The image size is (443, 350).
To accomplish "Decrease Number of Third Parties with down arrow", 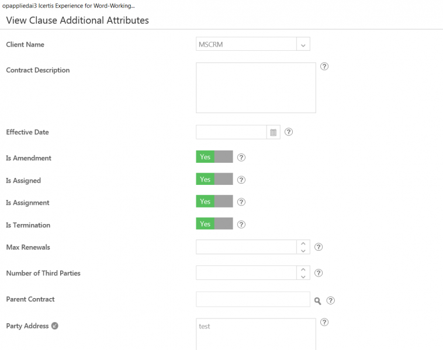I will [x=303, y=276].
